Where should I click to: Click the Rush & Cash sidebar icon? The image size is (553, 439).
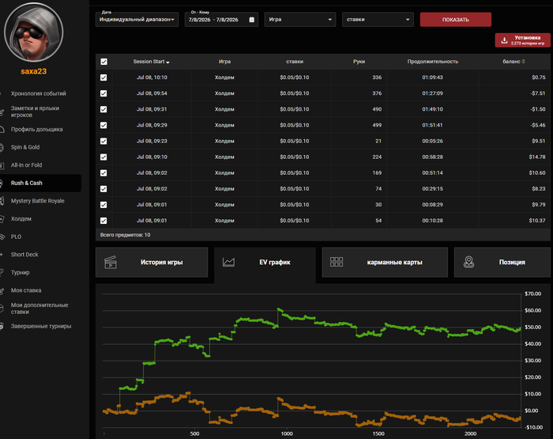coord(2,183)
